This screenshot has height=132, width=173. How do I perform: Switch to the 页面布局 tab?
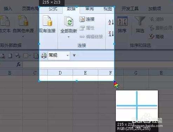(x=31, y=9)
